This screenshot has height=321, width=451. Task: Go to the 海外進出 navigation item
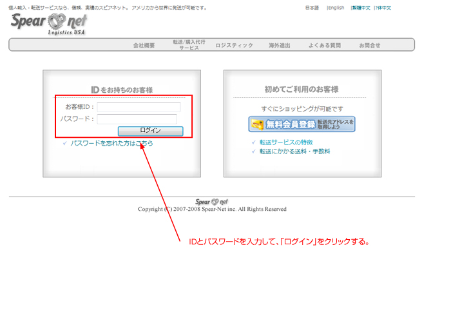(x=280, y=45)
